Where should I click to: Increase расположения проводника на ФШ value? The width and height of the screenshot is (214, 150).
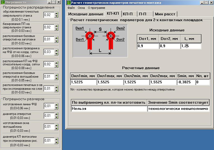coord(56,50)
